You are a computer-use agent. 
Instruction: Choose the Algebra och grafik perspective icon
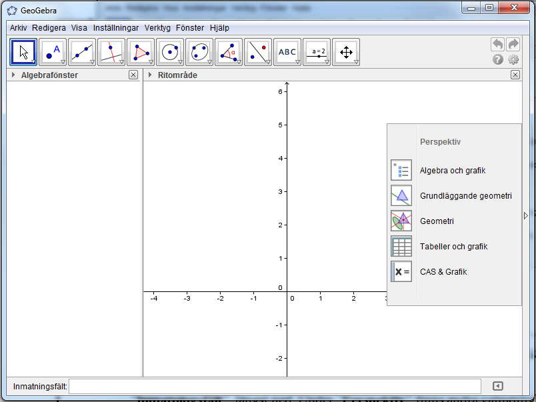pos(401,170)
